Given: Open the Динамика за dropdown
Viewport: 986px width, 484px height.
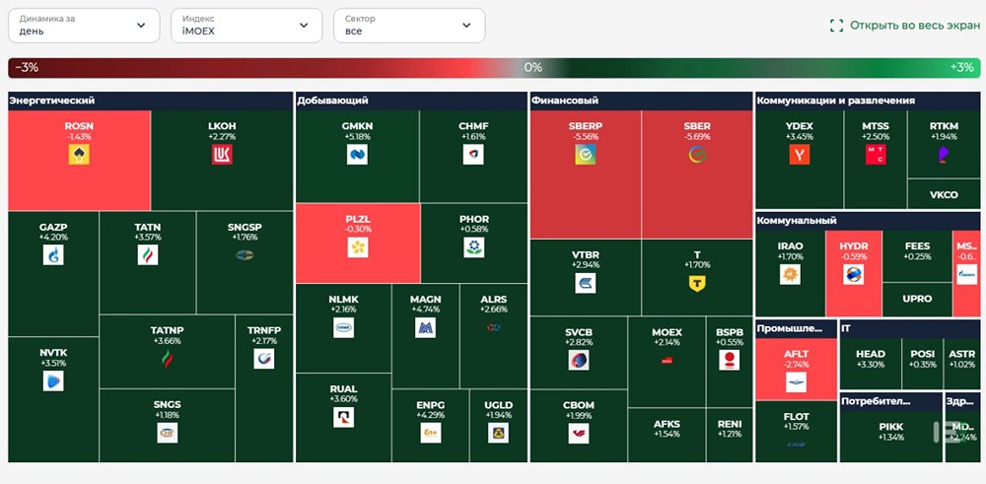Looking at the screenshot, I should tap(84, 26).
